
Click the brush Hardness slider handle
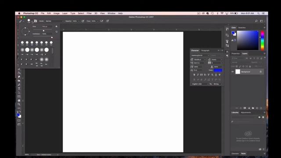[x=52, y=37]
